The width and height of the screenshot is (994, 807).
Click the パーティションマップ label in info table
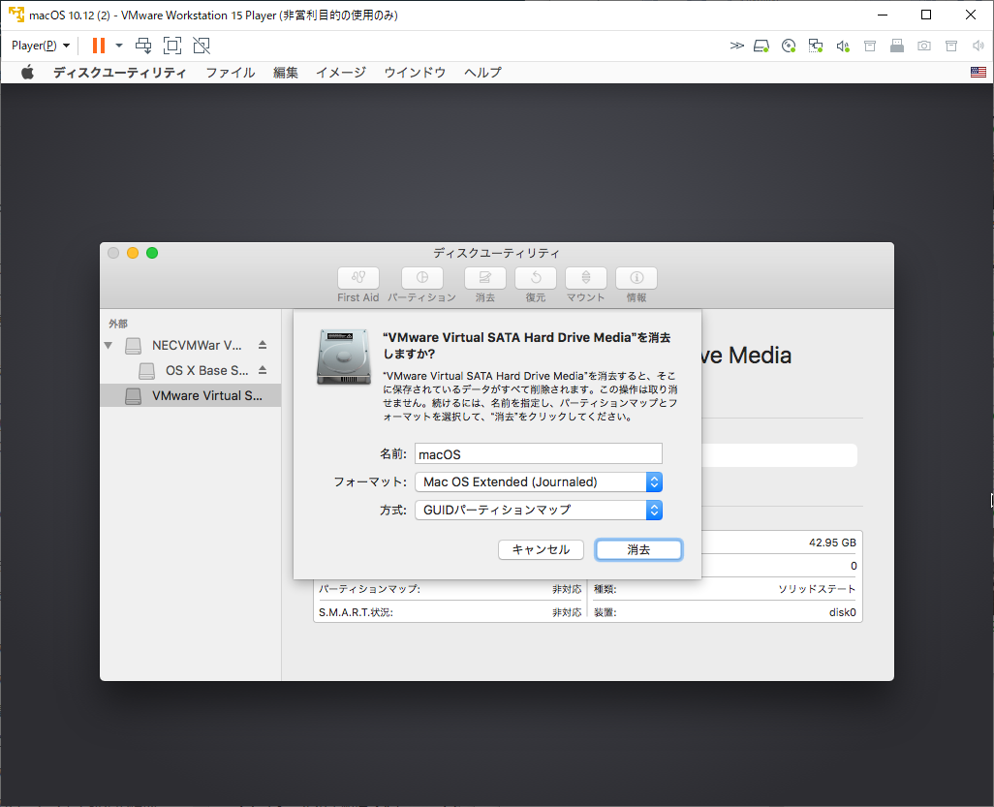pos(369,589)
